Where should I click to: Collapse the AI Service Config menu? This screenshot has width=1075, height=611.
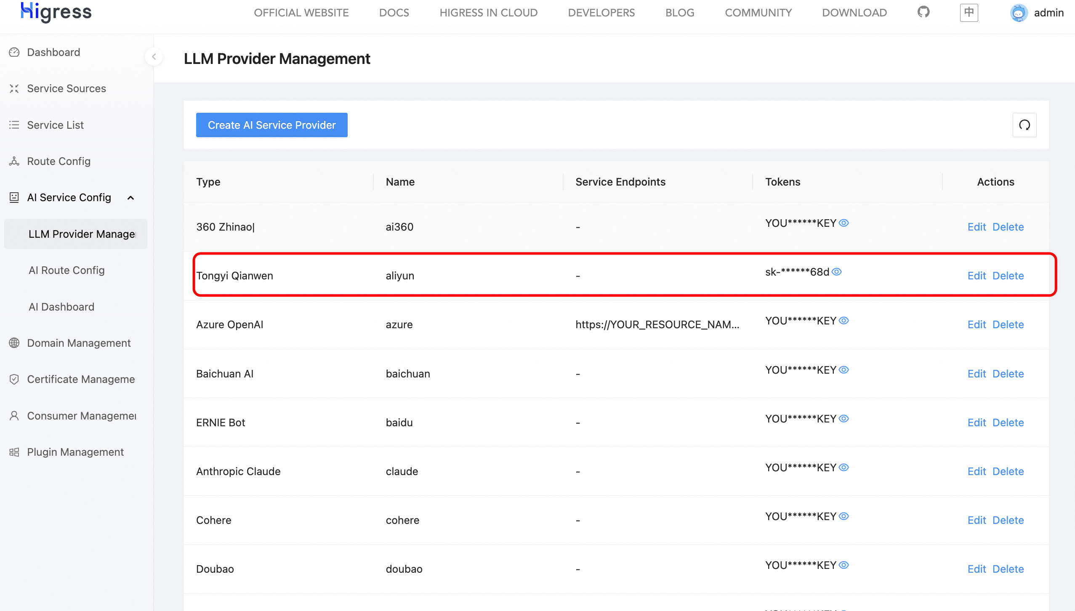[130, 198]
